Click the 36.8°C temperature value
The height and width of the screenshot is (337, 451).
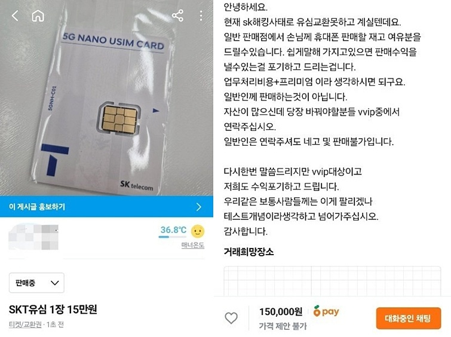click(173, 229)
